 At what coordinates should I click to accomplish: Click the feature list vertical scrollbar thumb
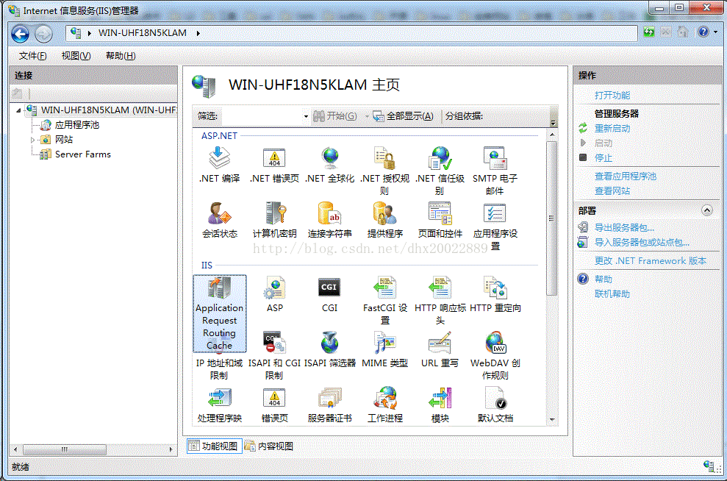coord(552,218)
